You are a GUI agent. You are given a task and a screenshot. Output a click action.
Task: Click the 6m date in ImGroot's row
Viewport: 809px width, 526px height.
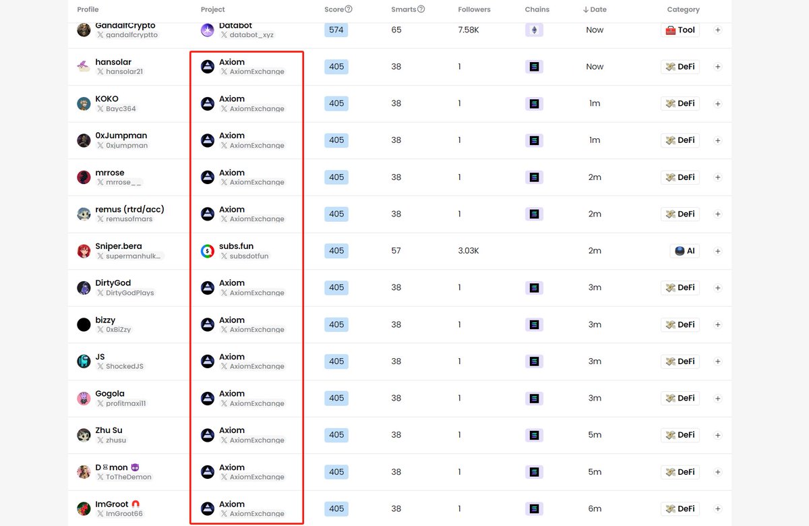click(x=595, y=508)
